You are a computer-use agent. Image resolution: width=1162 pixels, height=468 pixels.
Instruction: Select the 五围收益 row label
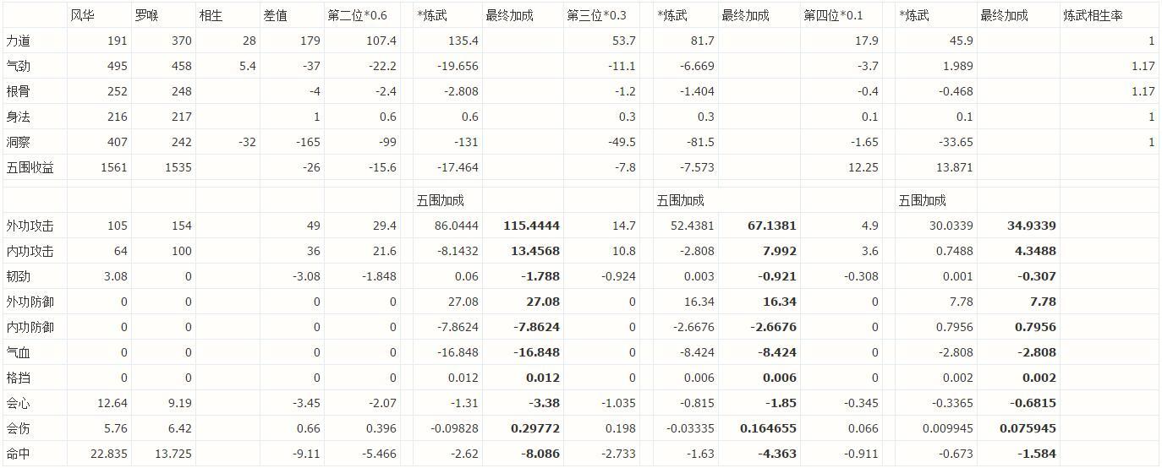(x=30, y=167)
